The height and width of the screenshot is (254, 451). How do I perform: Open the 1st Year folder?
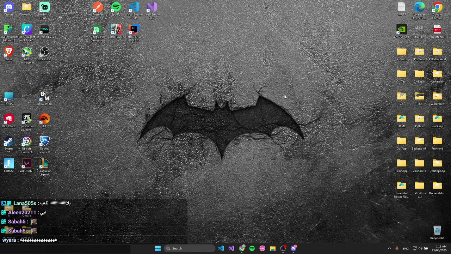point(402,76)
